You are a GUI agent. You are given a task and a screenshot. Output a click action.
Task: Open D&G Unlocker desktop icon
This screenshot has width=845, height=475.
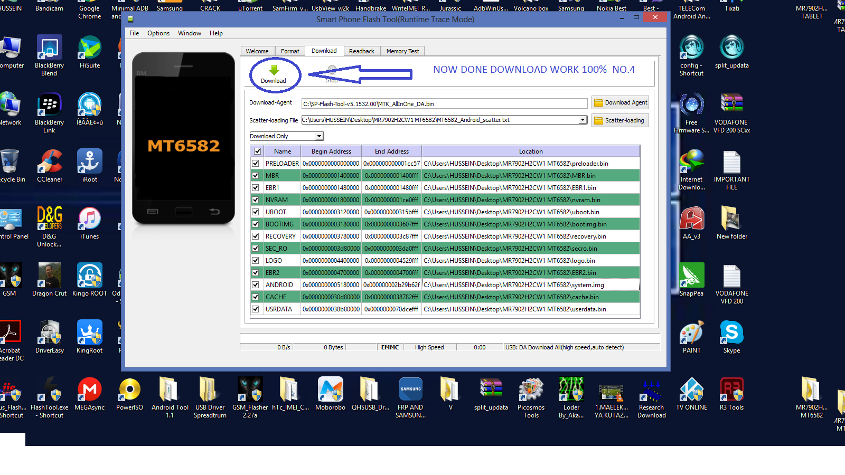coord(49,226)
